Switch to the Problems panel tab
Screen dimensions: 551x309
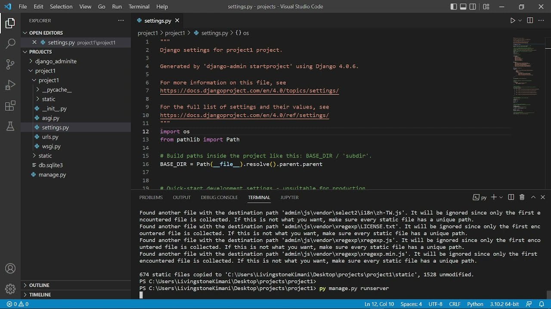[151, 197]
